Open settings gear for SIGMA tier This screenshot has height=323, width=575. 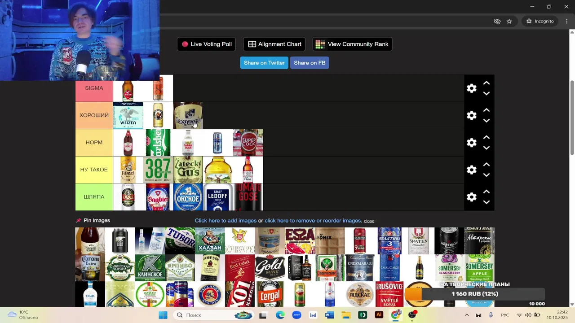(471, 88)
